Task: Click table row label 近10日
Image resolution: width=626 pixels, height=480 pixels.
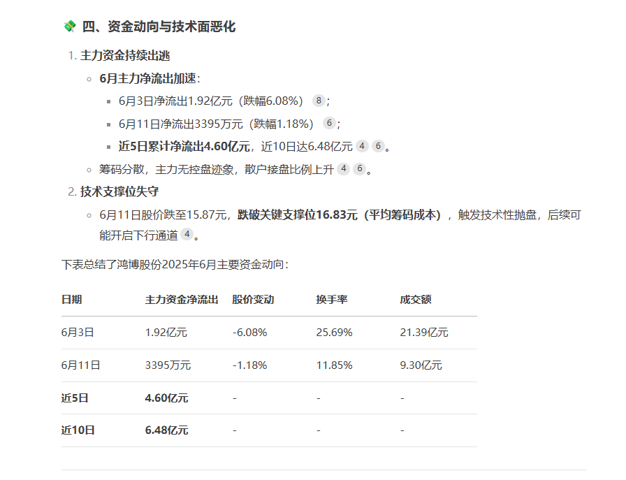Action: click(x=78, y=430)
